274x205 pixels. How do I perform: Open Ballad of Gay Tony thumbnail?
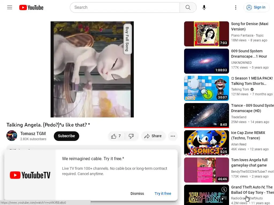[206, 195]
